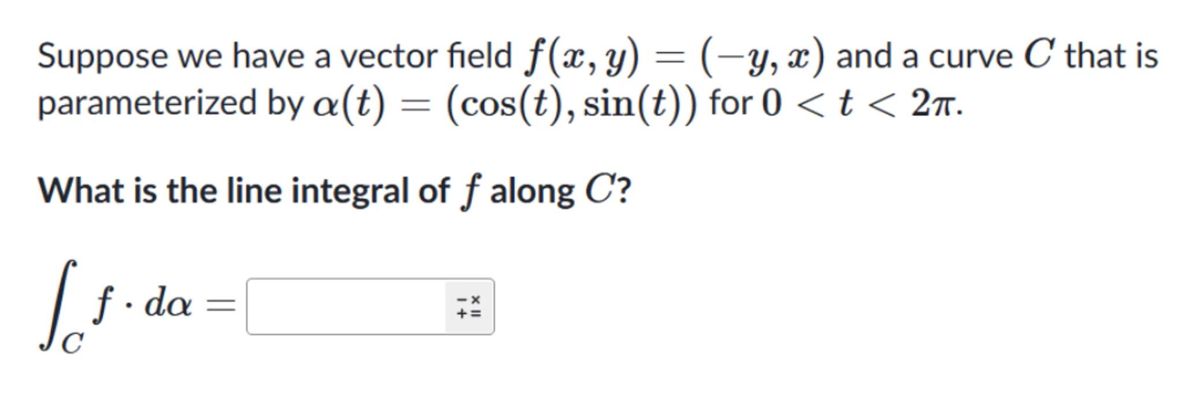
Task: Click the word "Suppose"
Action: [x=101, y=57]
